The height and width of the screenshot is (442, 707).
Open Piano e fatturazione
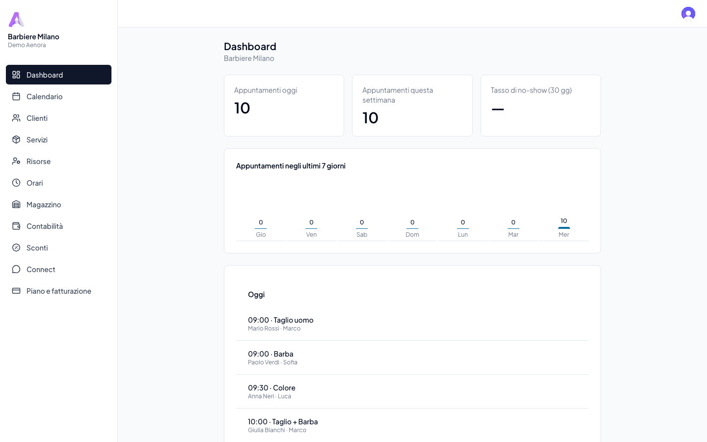click(58, 291)
